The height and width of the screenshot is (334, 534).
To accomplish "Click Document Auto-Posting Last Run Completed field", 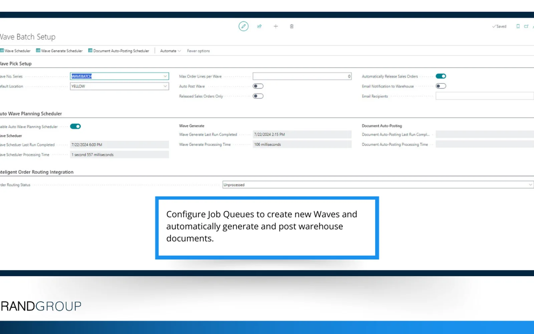I will point(485,135).
